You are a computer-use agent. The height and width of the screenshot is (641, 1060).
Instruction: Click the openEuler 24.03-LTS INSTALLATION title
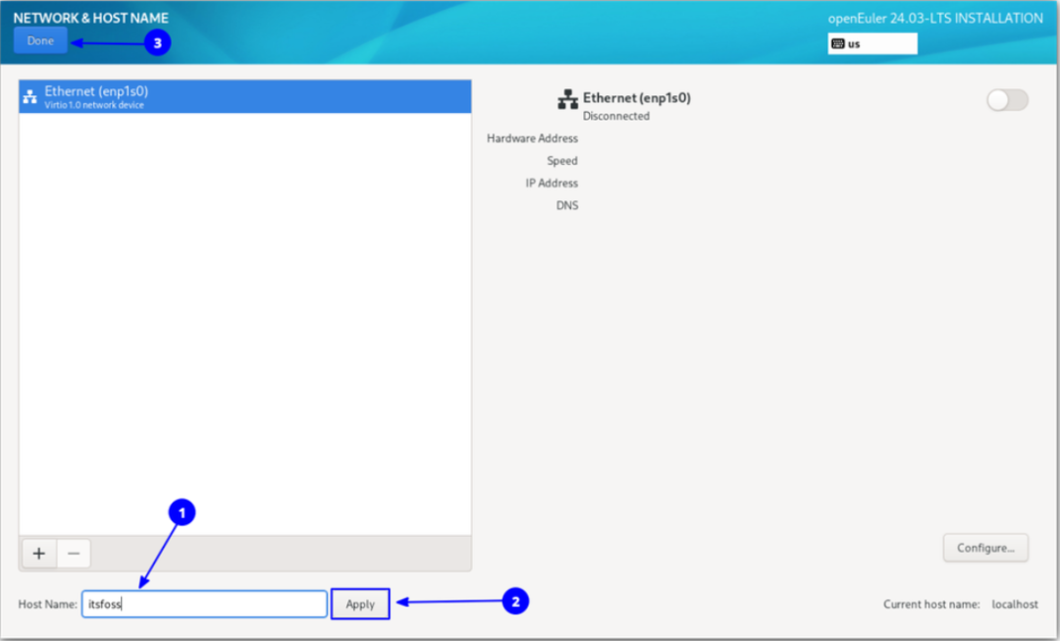(935, 19)
